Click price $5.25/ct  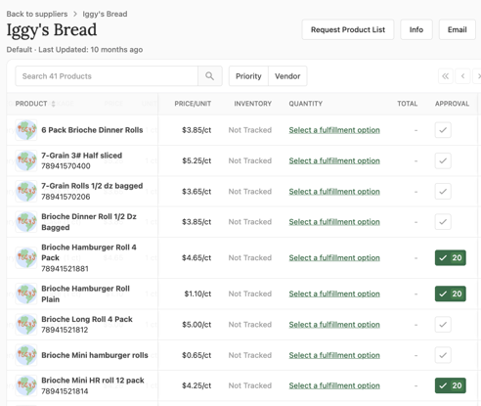(197, 160)
